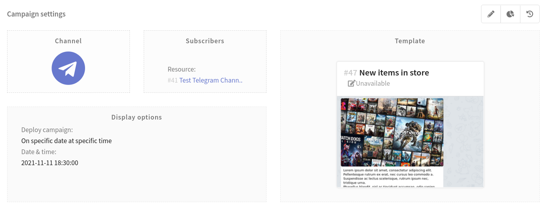Viewport: 546px width, 208px height.
Task: Click the Channel section label
Action: coord(68,41)
